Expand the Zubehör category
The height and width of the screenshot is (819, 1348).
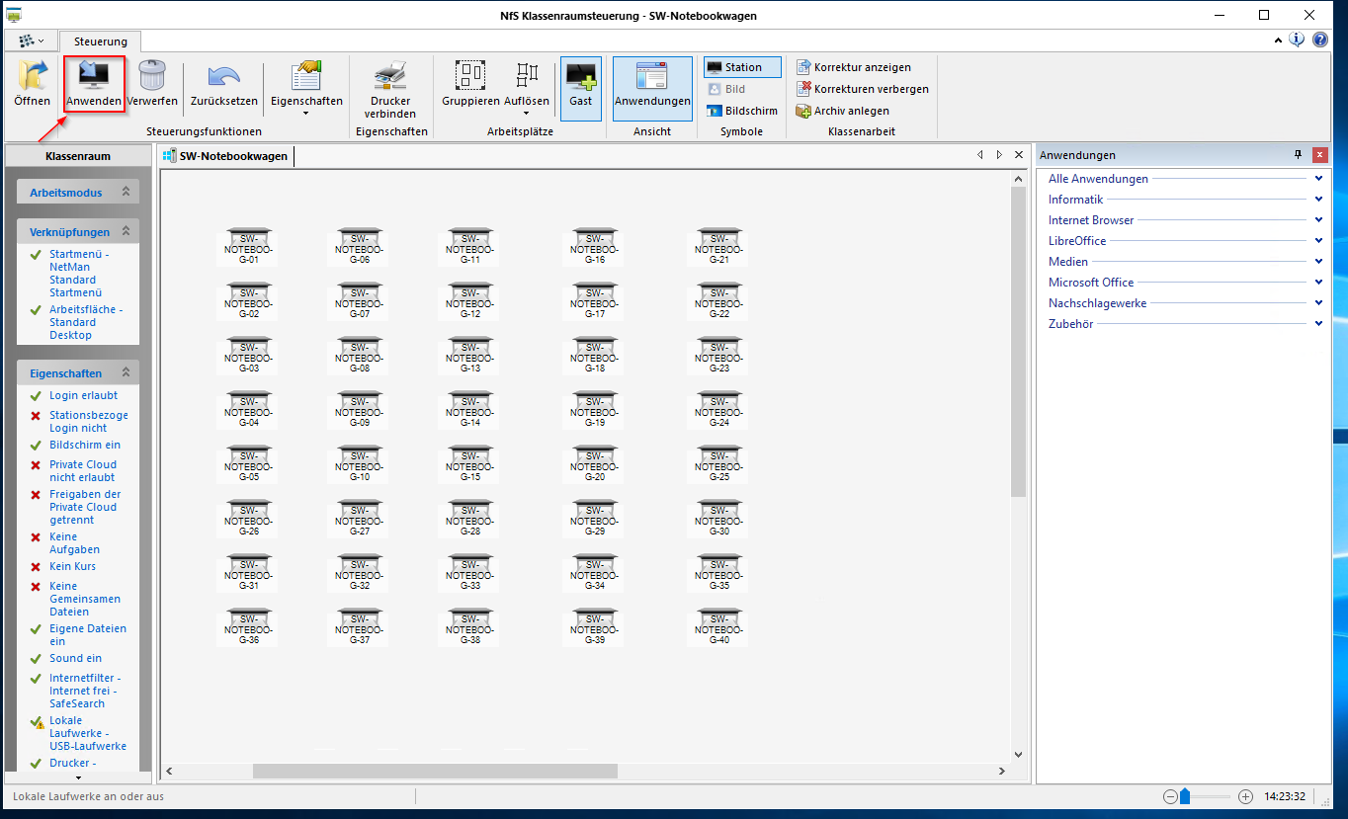point(1318,324)
